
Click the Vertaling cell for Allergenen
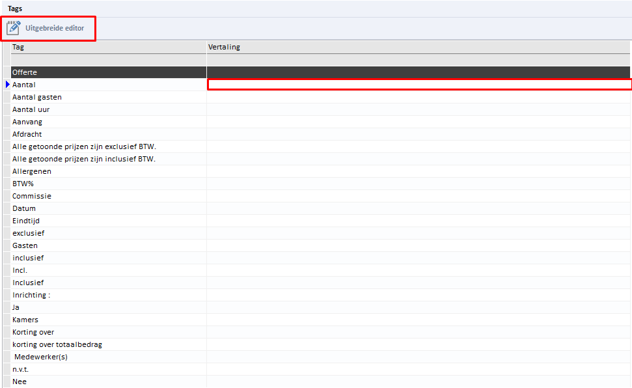click(419, 171)
